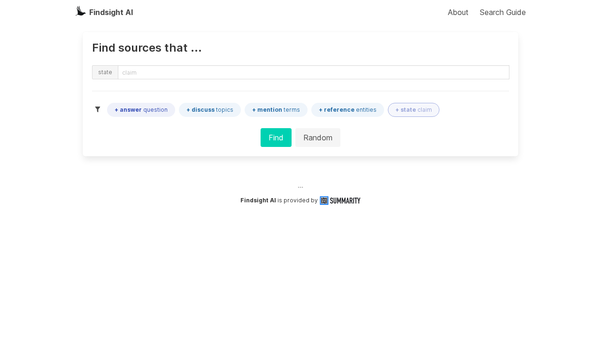
Task: Open the Search Guide
Action: coord(502,12)
